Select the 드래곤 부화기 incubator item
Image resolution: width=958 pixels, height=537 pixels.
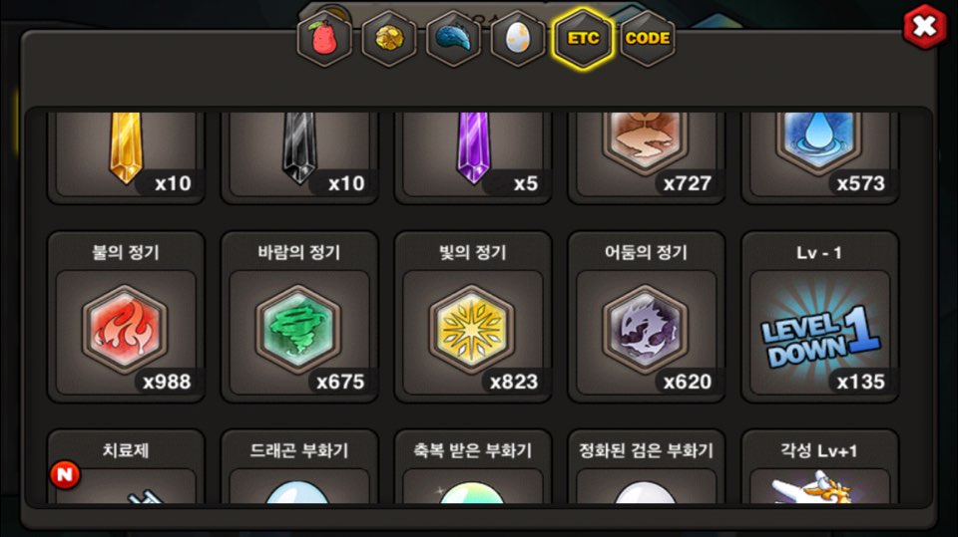298,467
